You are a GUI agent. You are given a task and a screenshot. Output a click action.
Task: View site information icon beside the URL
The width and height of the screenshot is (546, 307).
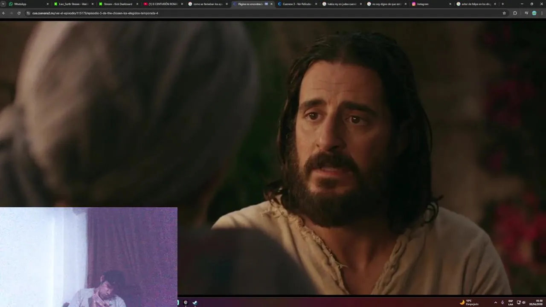pyautogui.click(x=28, y=13)
